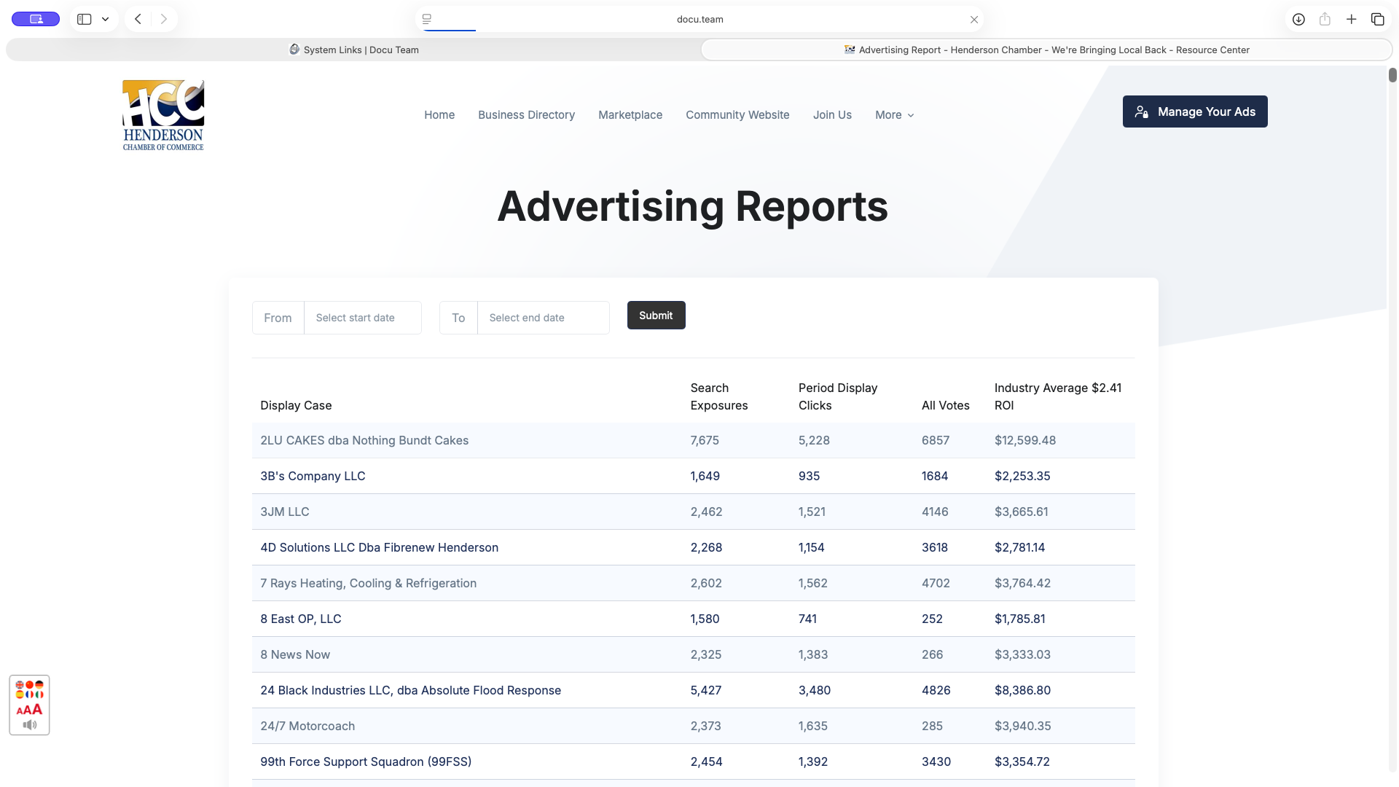This screenshot has width=1399, height=787.
Task: Expand the sidebar options chevron
Action: pos(106,19)
